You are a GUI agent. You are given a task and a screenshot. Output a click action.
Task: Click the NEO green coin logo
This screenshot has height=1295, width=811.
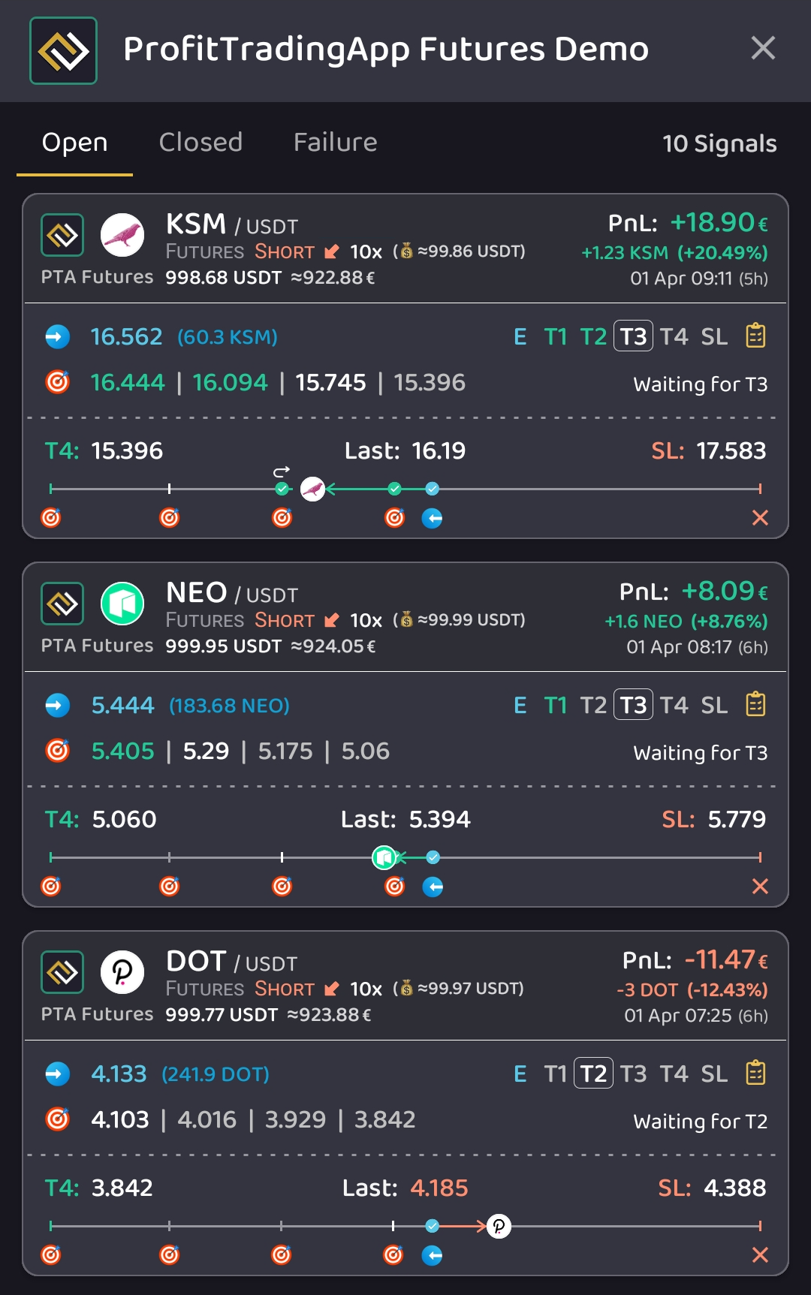[x=122, y=603]
